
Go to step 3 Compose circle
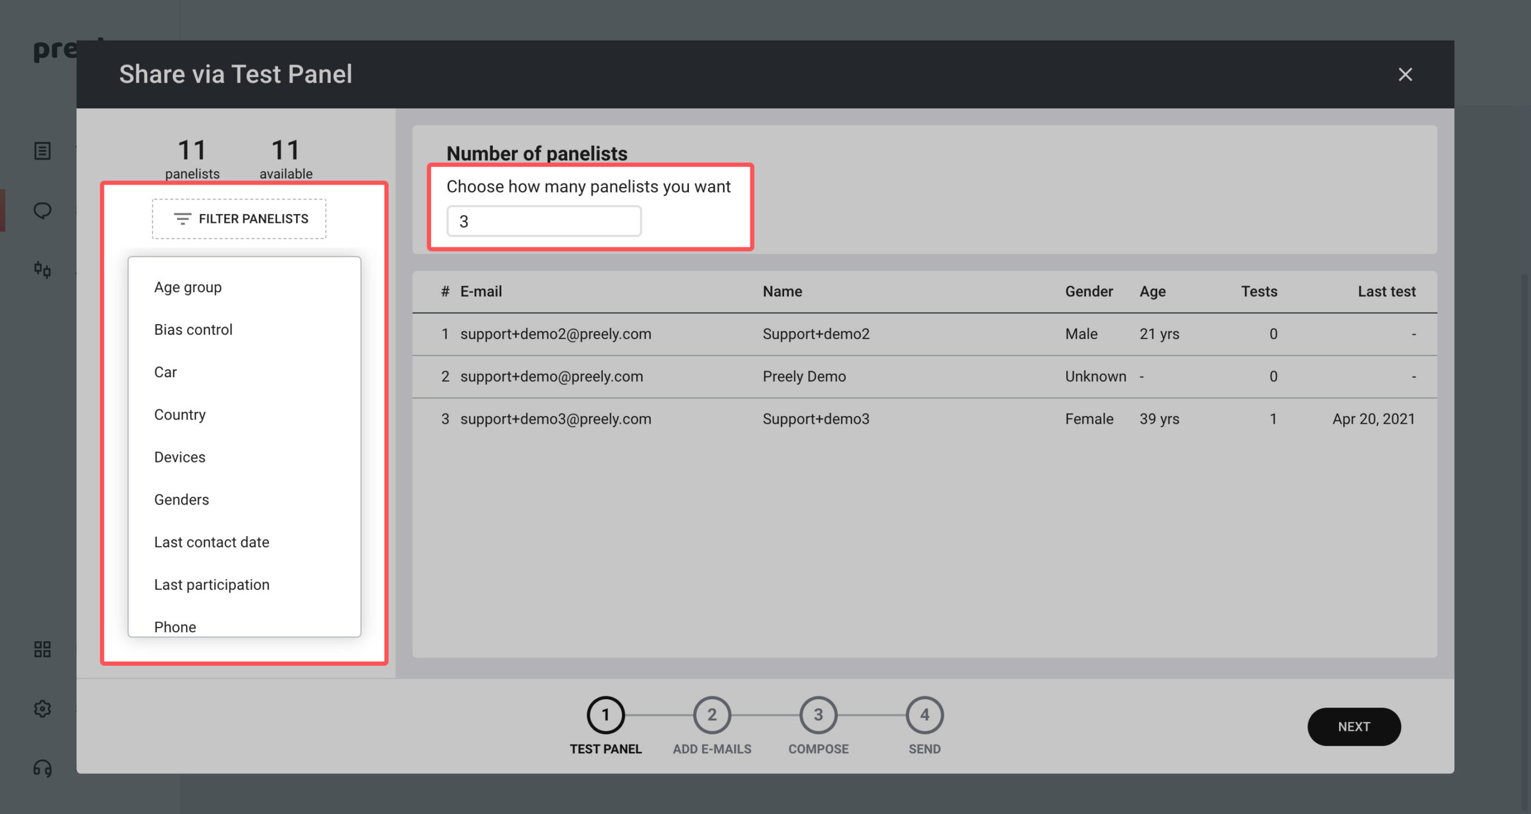(x=818, y=715)
